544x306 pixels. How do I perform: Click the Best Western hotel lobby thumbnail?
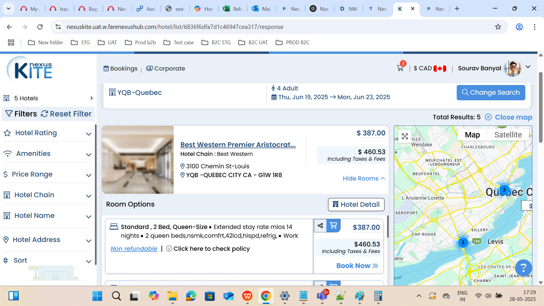138,160
